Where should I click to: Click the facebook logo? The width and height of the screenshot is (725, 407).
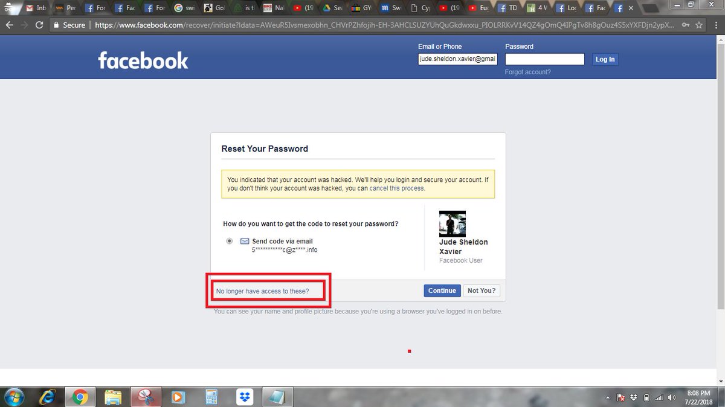pyautogui.click(x=143, y=60)
